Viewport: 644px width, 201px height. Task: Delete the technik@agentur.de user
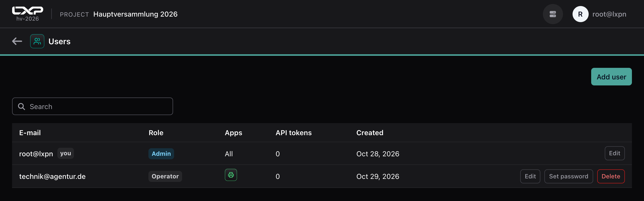611,176
